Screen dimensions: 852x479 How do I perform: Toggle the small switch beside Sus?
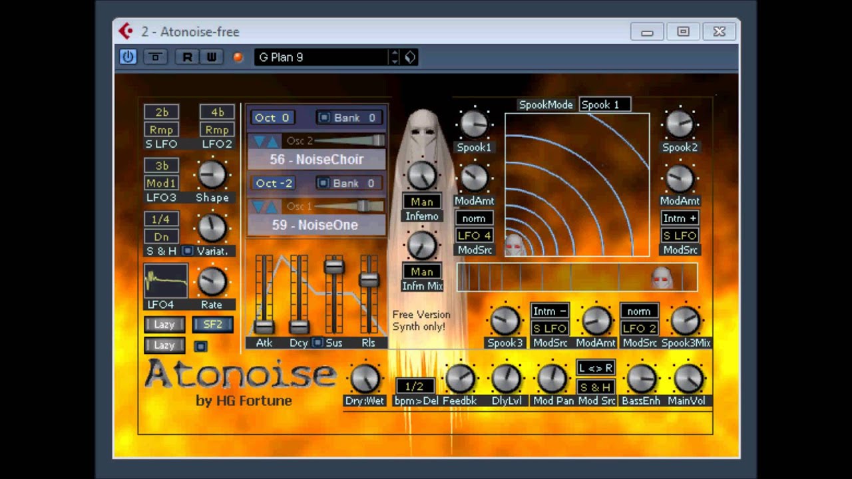[x=318, y=343]
